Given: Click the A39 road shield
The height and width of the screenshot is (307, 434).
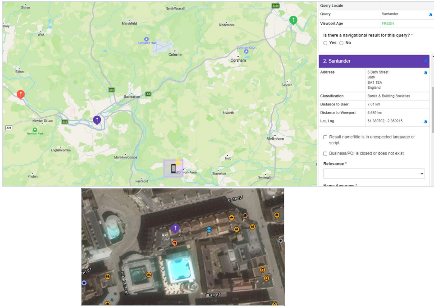Looking at the screenshot, I should pos(9,128).
